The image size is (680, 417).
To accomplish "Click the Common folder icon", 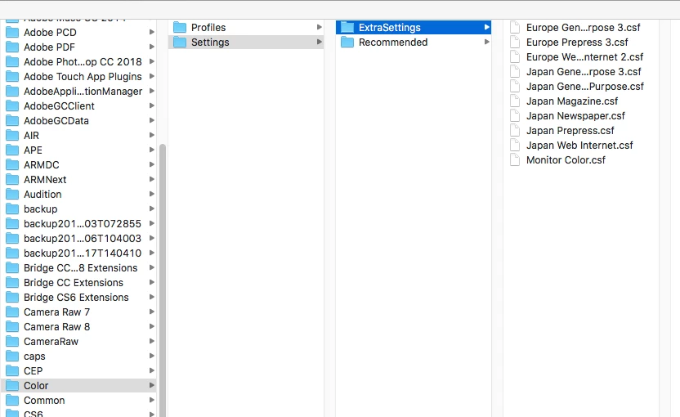I will pos(12,401).
